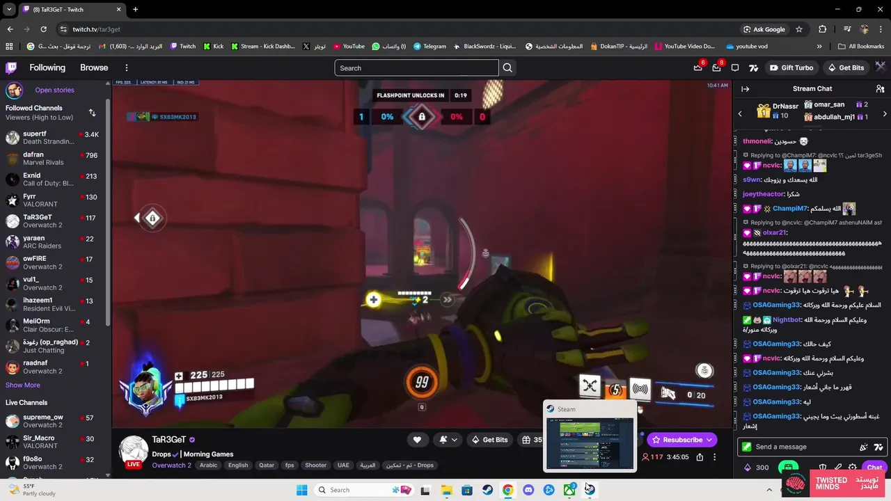This screenshot has width=891, height=501.
Task: Open the Overwatch 2 category link
Action: 171,465
